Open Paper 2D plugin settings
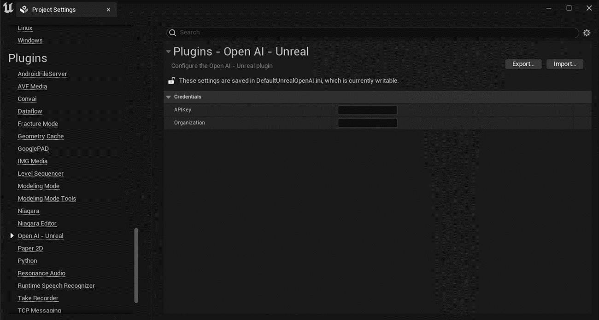The image size is (599, 320). point(30,248)
